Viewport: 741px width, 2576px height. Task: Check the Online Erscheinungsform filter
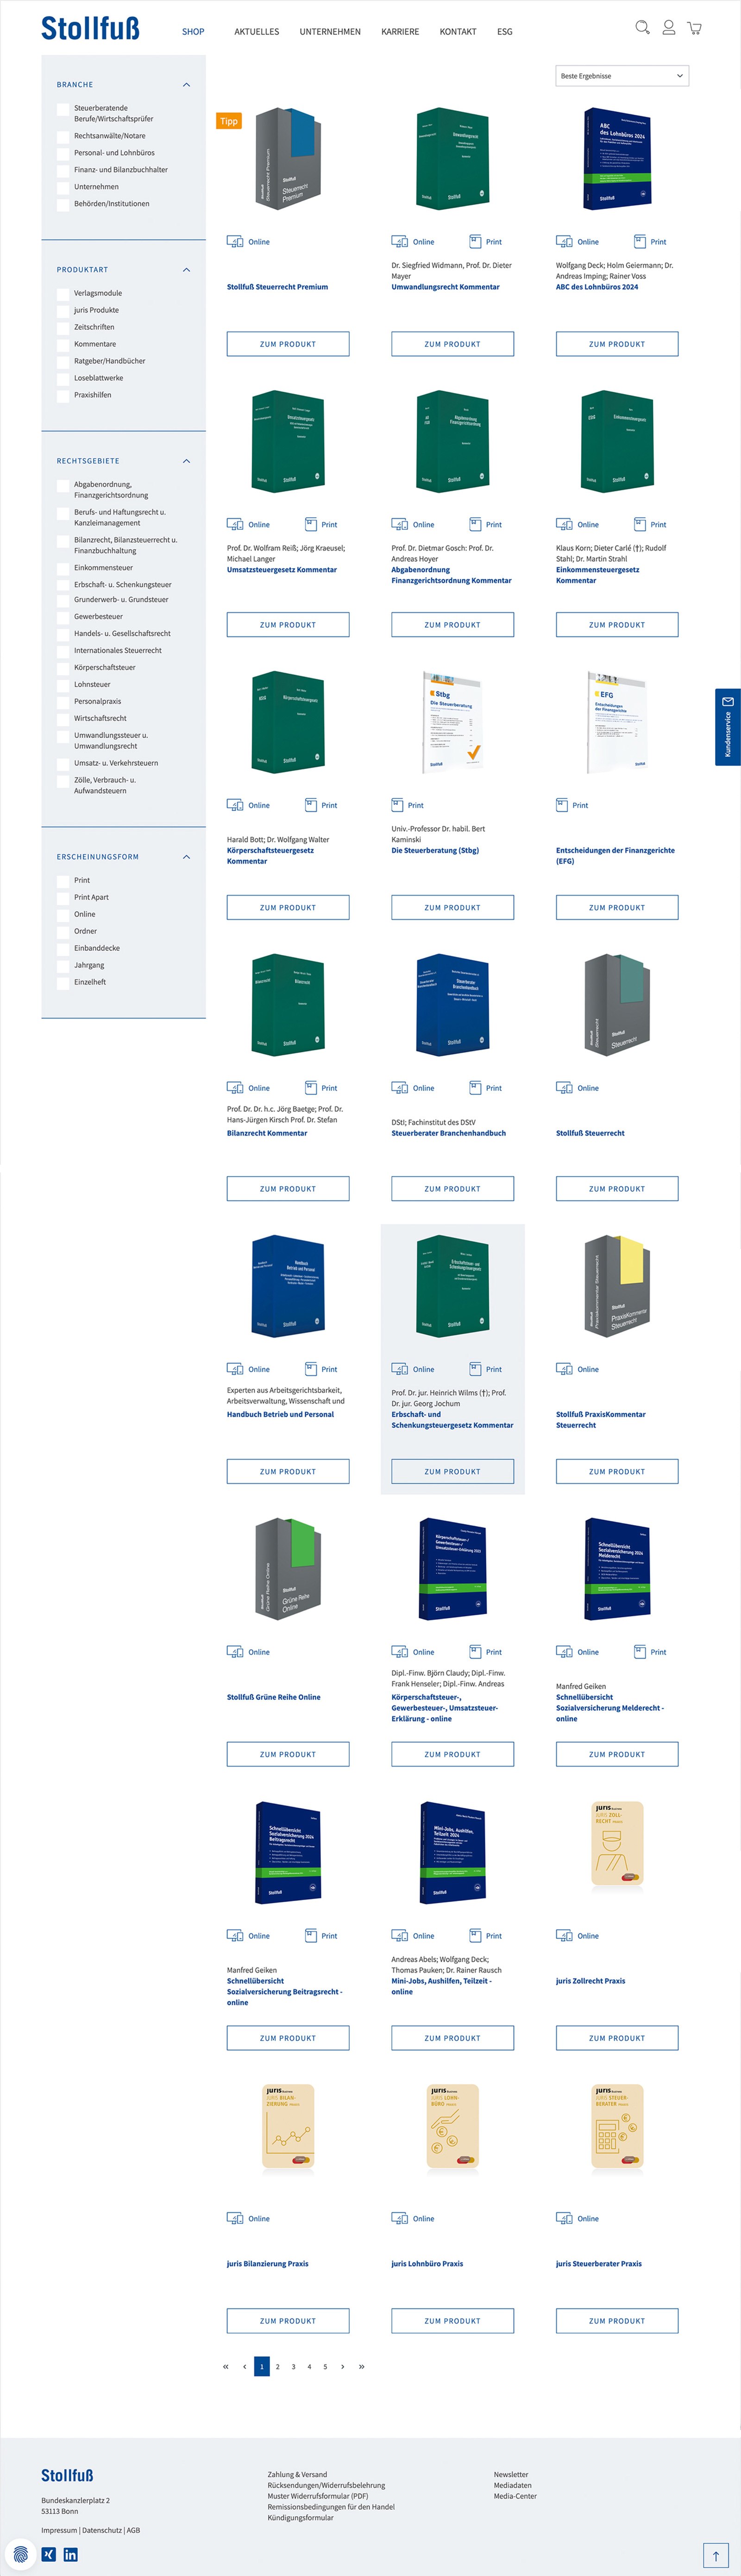click(x=63, y=915)
